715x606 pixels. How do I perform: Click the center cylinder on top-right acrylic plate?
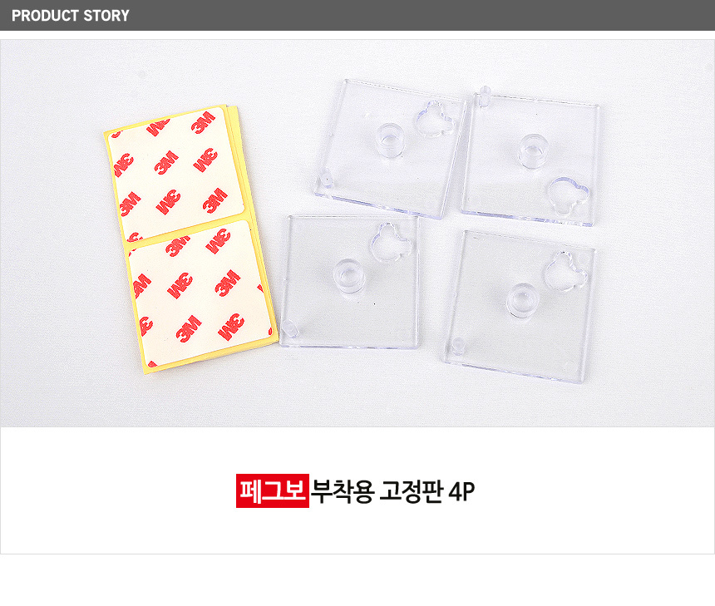point(531,150)
